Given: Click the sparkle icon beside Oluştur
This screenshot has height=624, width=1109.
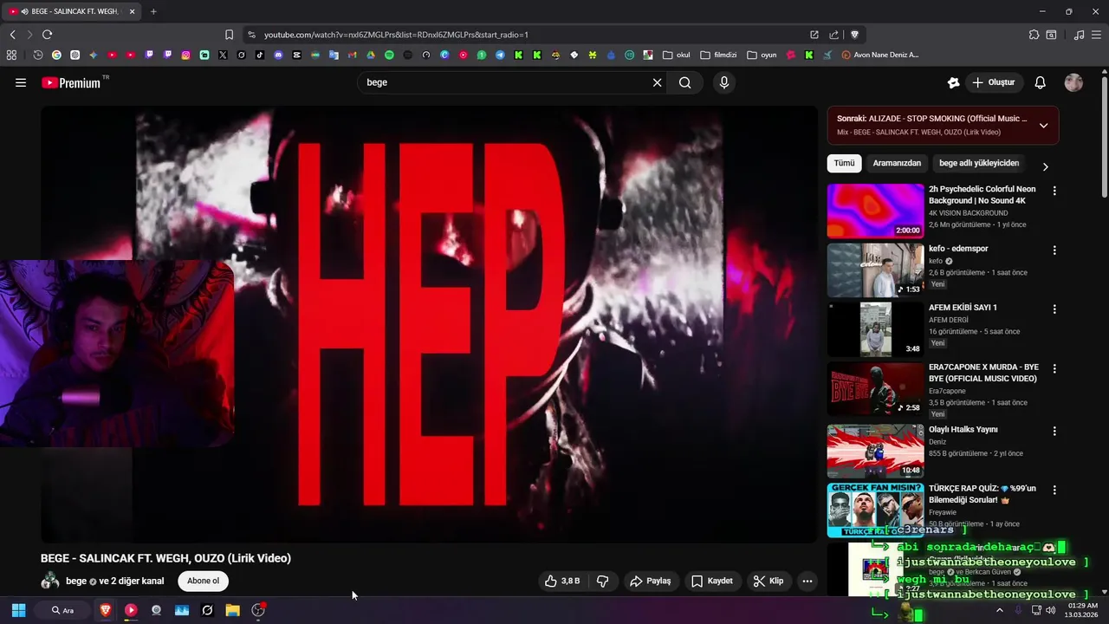Looking at the screenshot, I should pos(953,82).
